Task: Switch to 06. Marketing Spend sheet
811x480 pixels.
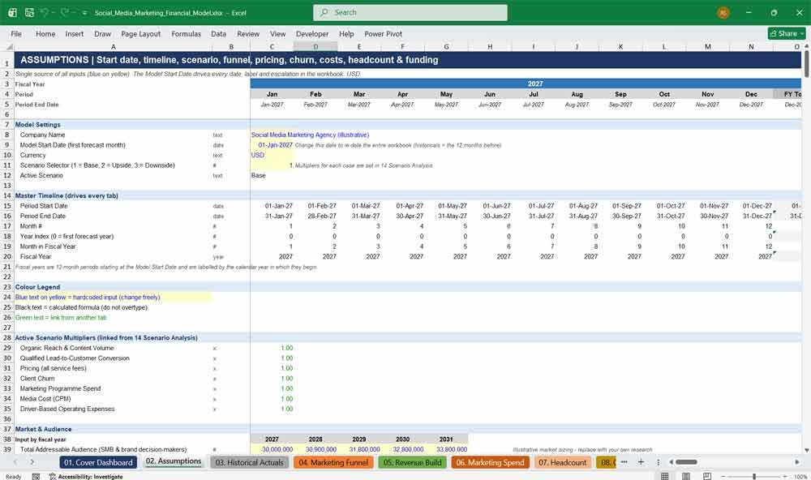Action: point(490,462)
